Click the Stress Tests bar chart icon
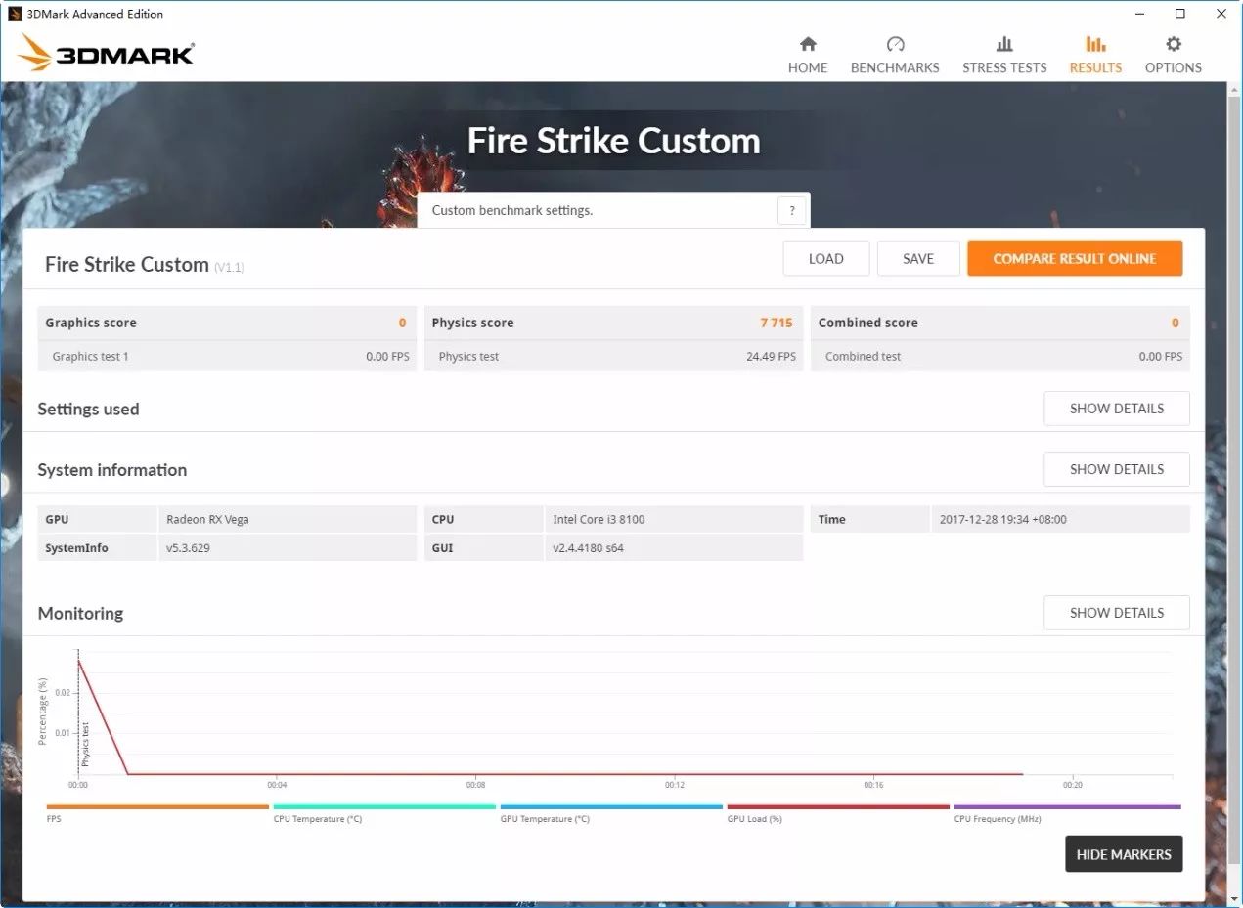The image size is (1243, 908). tap(1004, 44)
